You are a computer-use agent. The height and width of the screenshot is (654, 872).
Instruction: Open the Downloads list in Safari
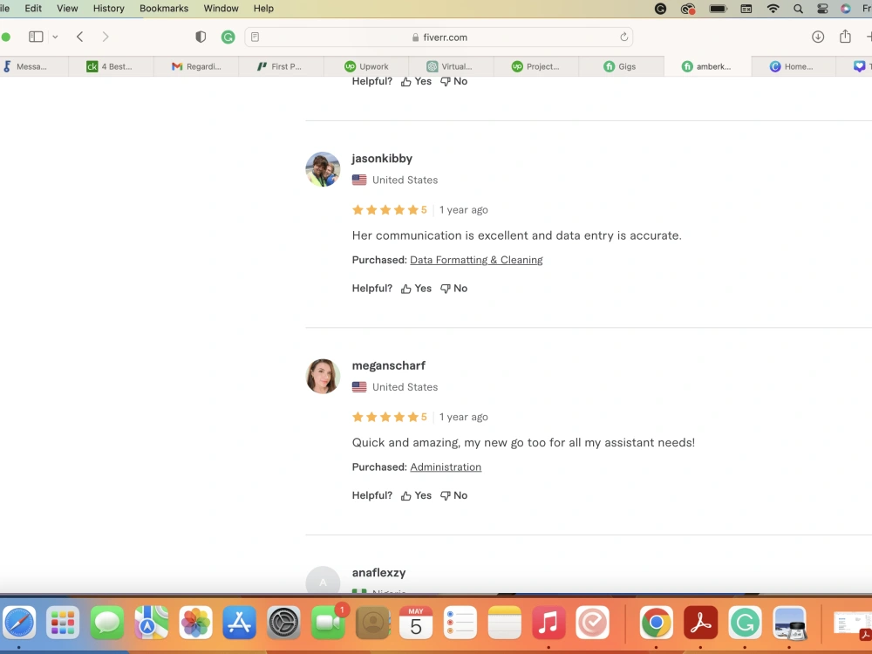pos(818,37)
